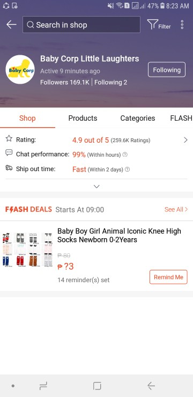Open ratings details via the right chevron
193x397 pixels.
(x=185, y=140)
